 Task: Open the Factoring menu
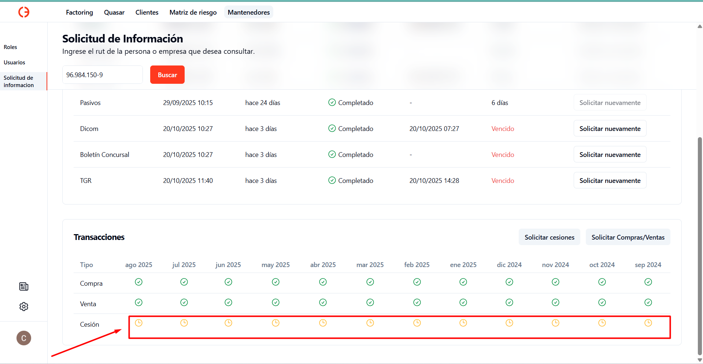(79, 12)
